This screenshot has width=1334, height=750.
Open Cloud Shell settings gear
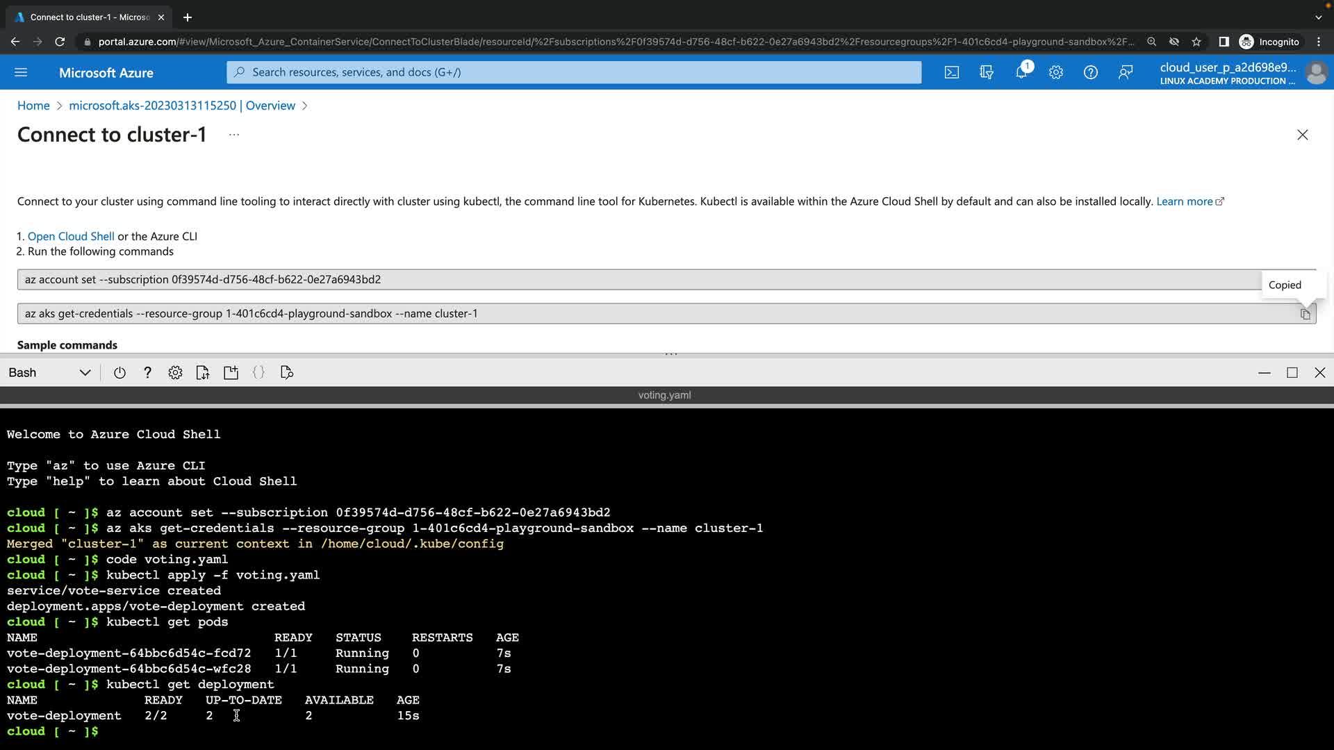coord(175,373)
